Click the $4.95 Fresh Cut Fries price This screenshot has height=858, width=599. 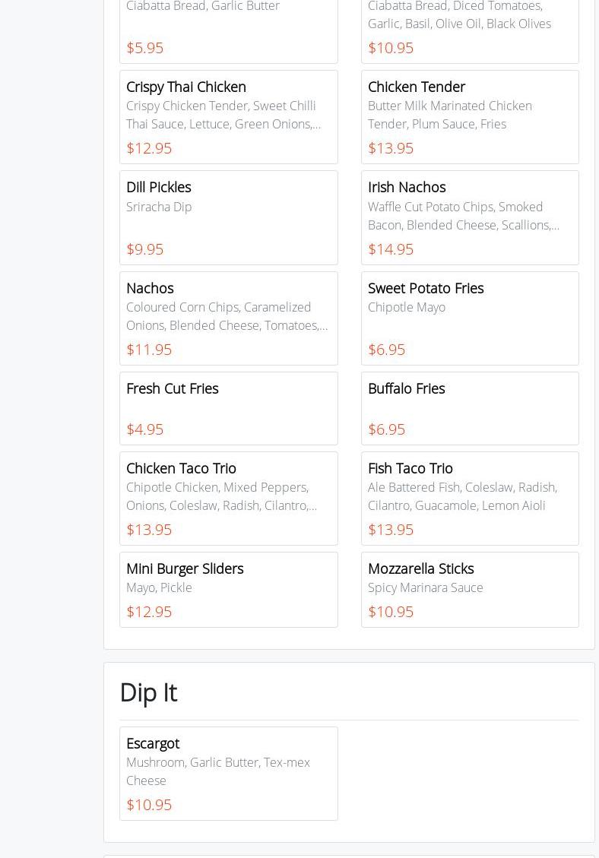[144, 429]
